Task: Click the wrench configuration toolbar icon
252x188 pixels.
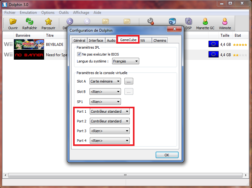Action: point(151,21)
